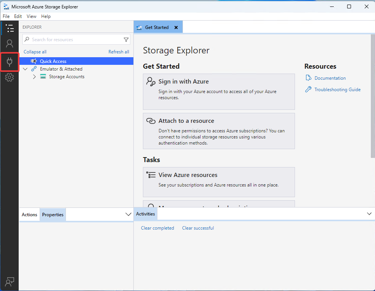Collapse the Emulator & Attached node
The height and width of the screenshot is (291, 375).
pos(26,69)
